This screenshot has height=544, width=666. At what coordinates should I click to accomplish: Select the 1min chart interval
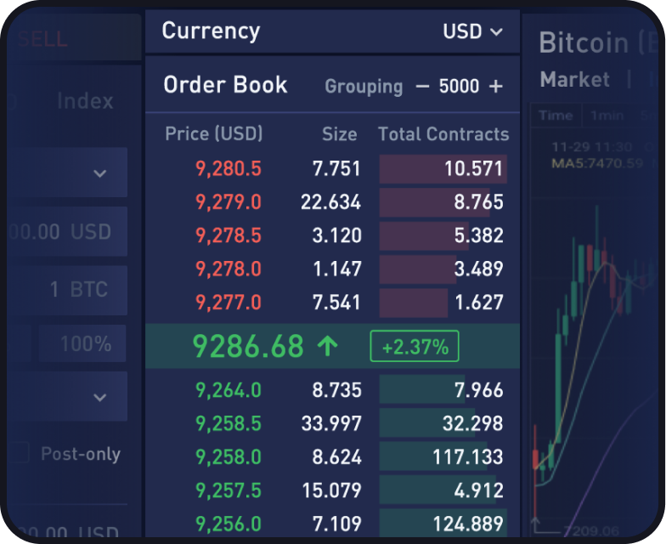click(607, 116)
